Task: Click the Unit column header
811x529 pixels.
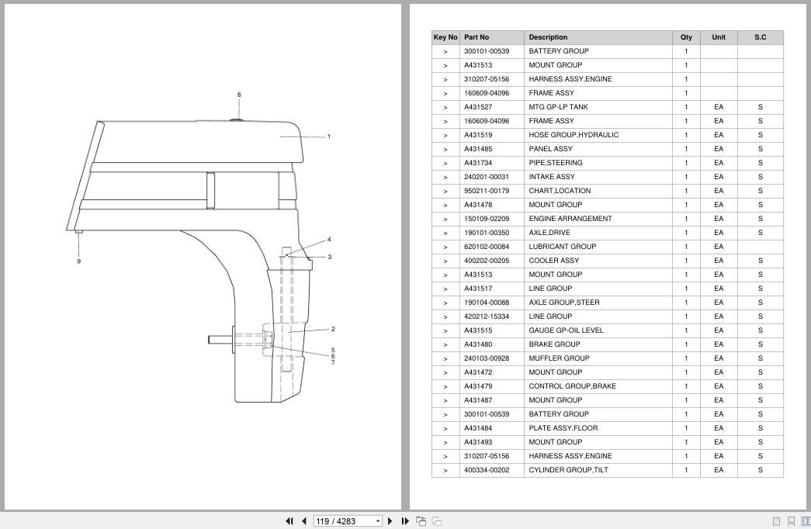Action: point(719,37)
